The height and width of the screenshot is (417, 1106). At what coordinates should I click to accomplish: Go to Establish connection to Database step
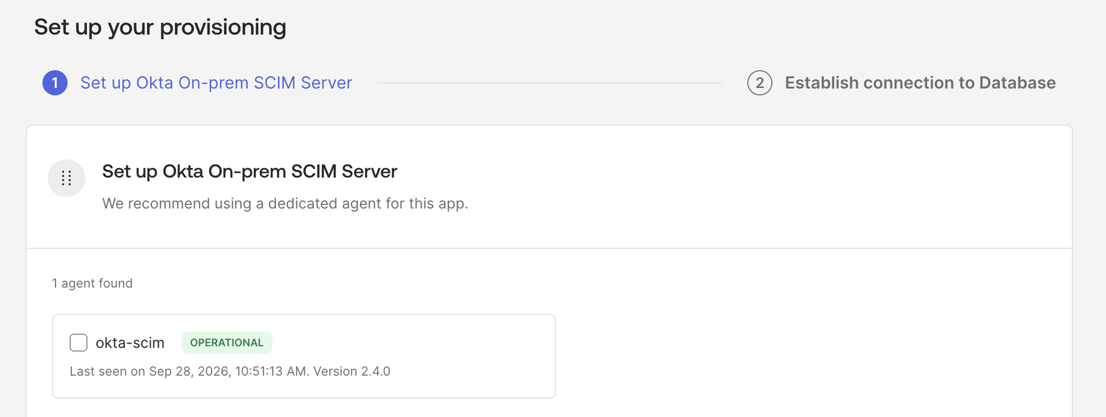(920, 83)
